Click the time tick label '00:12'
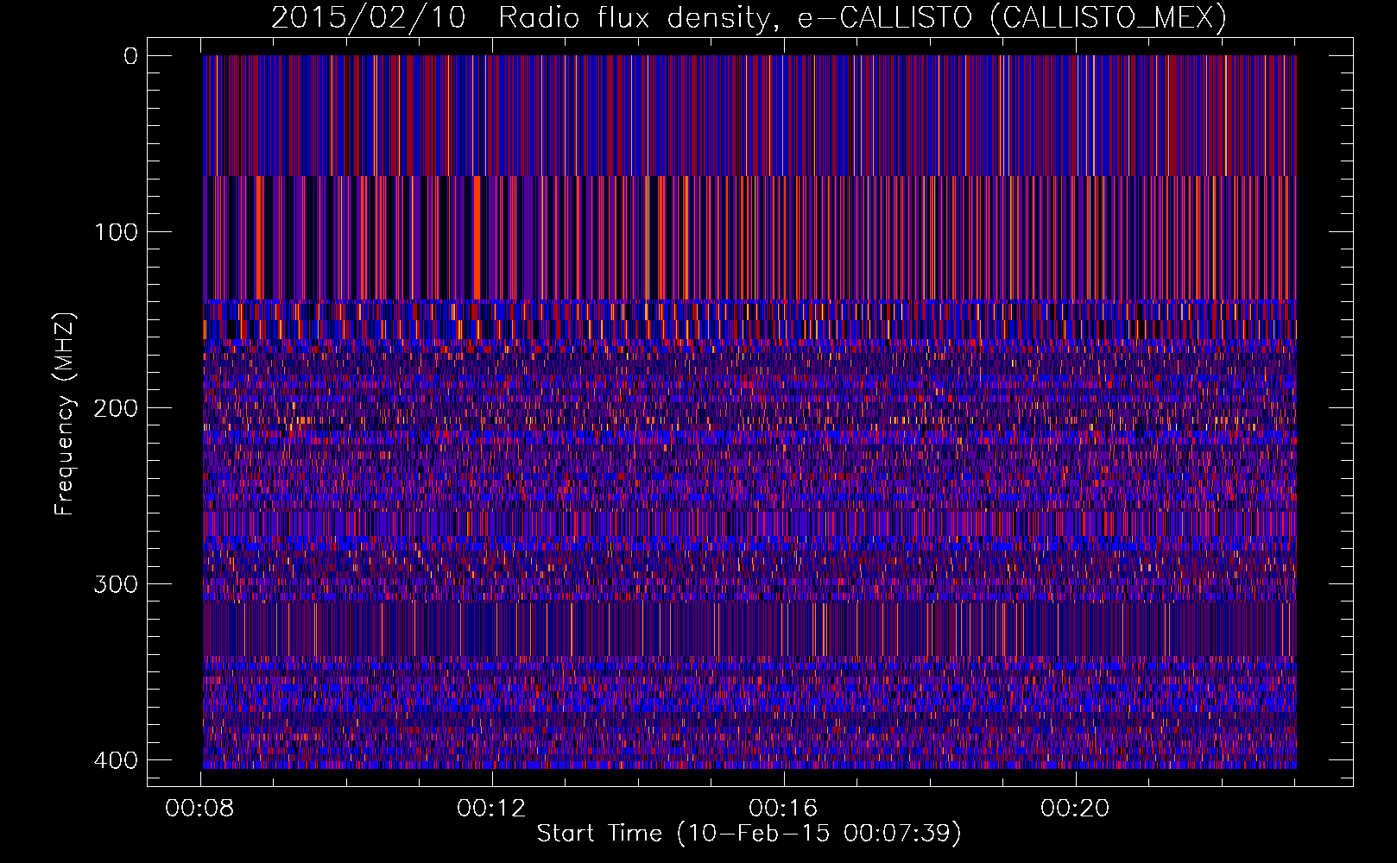Image resolution: width=1397 pixels, height=863 pixels. point(492,809)
